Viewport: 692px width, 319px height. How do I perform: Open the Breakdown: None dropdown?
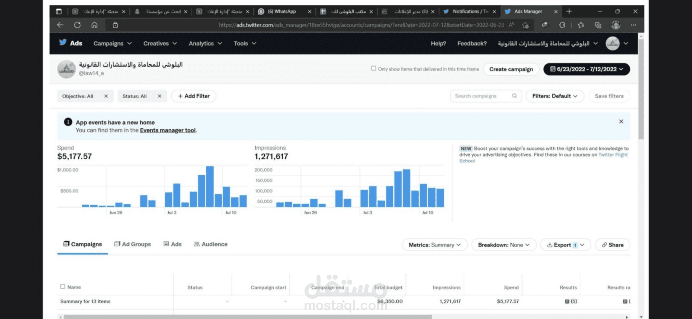pyautogui.click(x=504, y=245)
